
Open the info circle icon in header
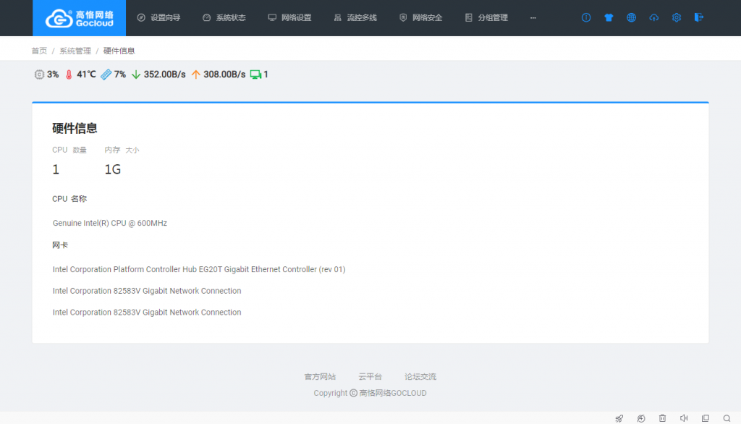coord(586,17)
